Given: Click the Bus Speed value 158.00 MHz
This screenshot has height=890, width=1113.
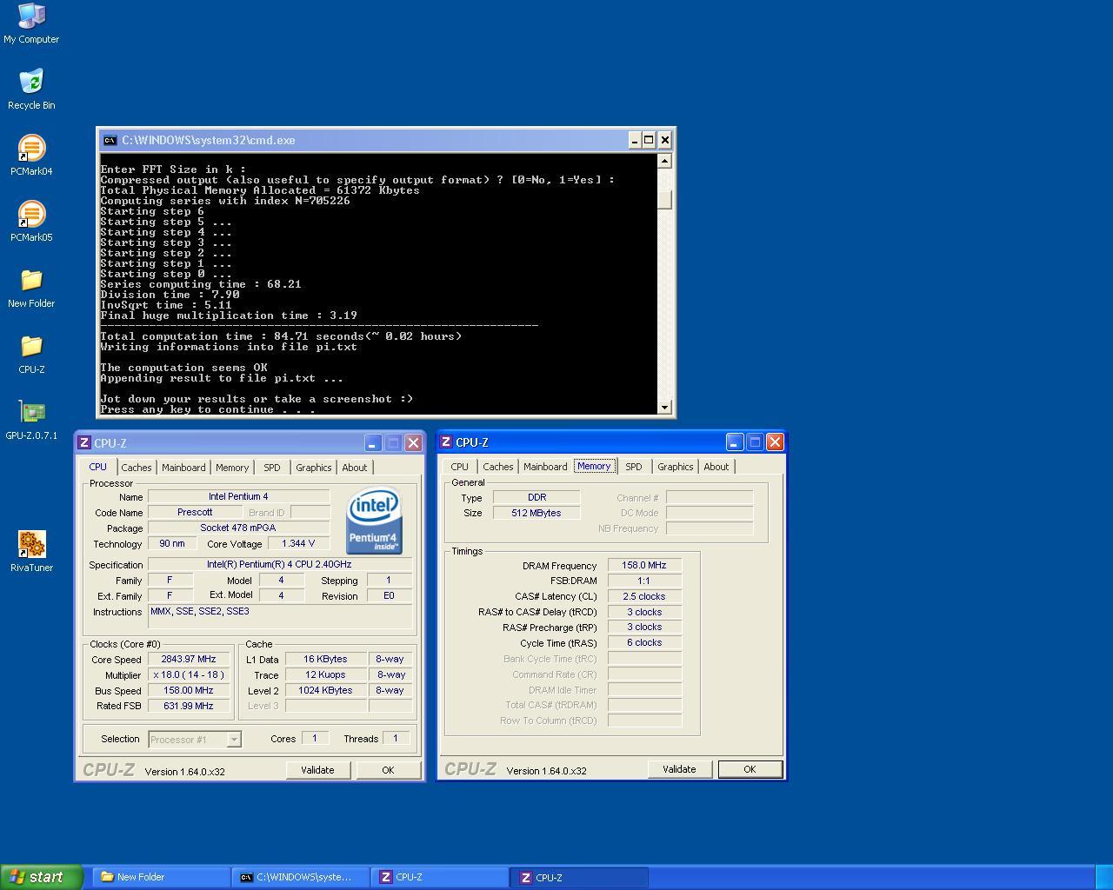Looking at the screenshot, I should (x=189, y=690).
